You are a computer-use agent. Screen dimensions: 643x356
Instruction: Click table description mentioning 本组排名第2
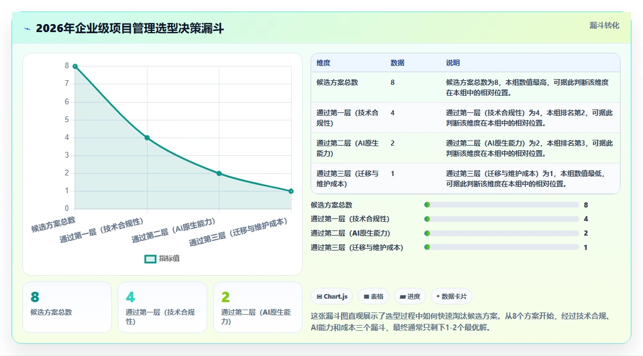pyautogui.click(x=529, y=118)
